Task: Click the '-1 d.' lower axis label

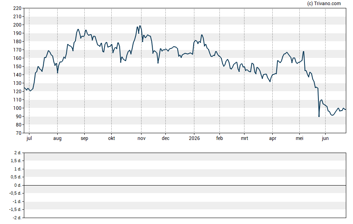Action: (17, 201)
